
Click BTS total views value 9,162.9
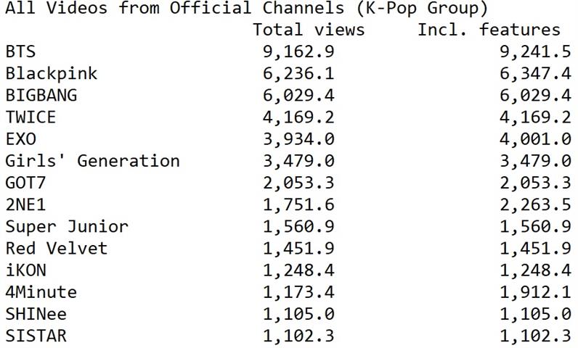click(x=298, y=51)
